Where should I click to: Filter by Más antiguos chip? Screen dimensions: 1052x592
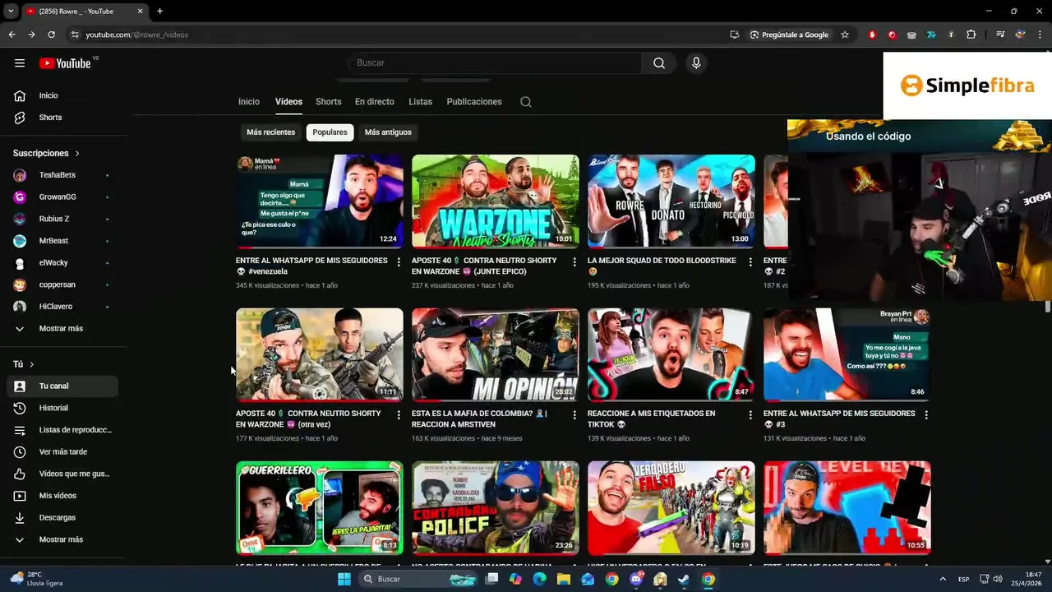(388, 132)
